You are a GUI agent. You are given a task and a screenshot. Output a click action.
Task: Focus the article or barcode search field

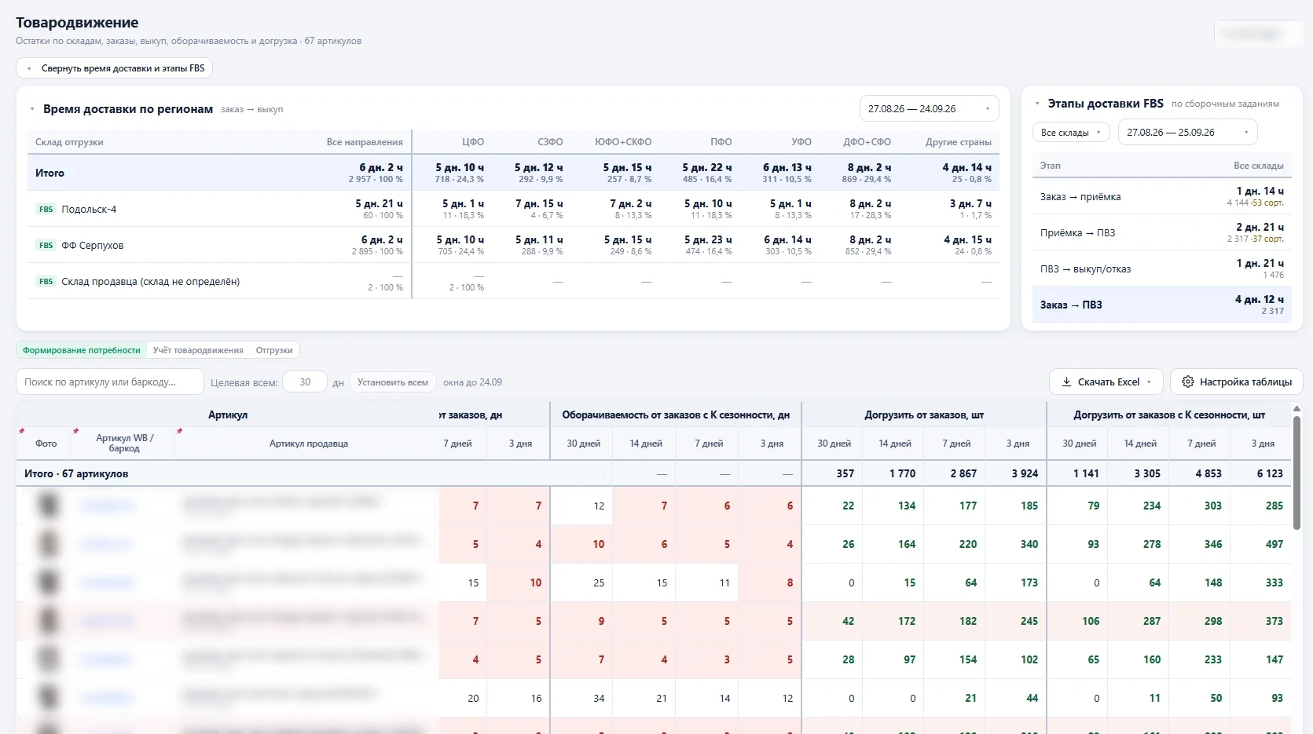point(109,382)
